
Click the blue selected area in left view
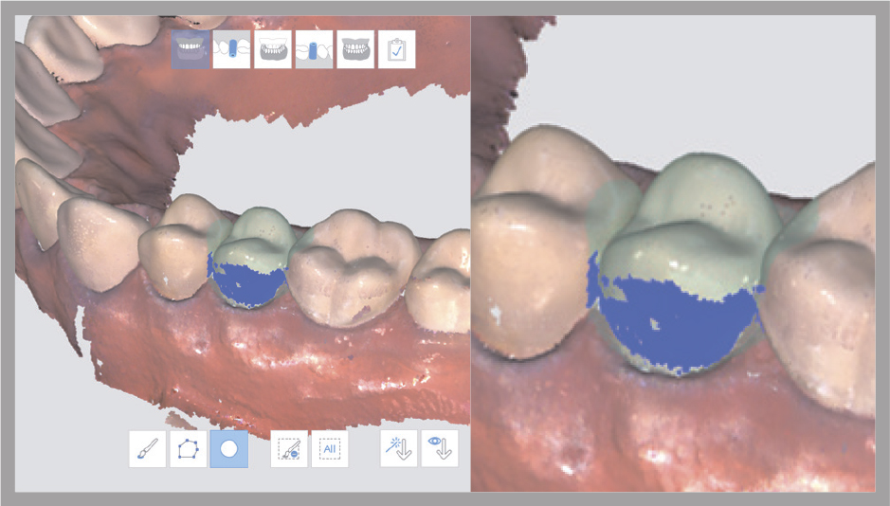click(x=245, y=282)
